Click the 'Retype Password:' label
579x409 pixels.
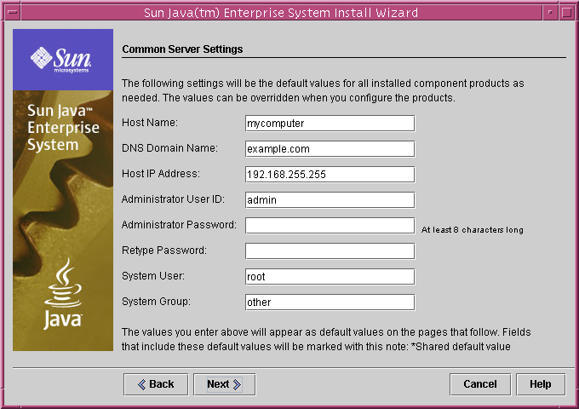(x=164, y=251)
